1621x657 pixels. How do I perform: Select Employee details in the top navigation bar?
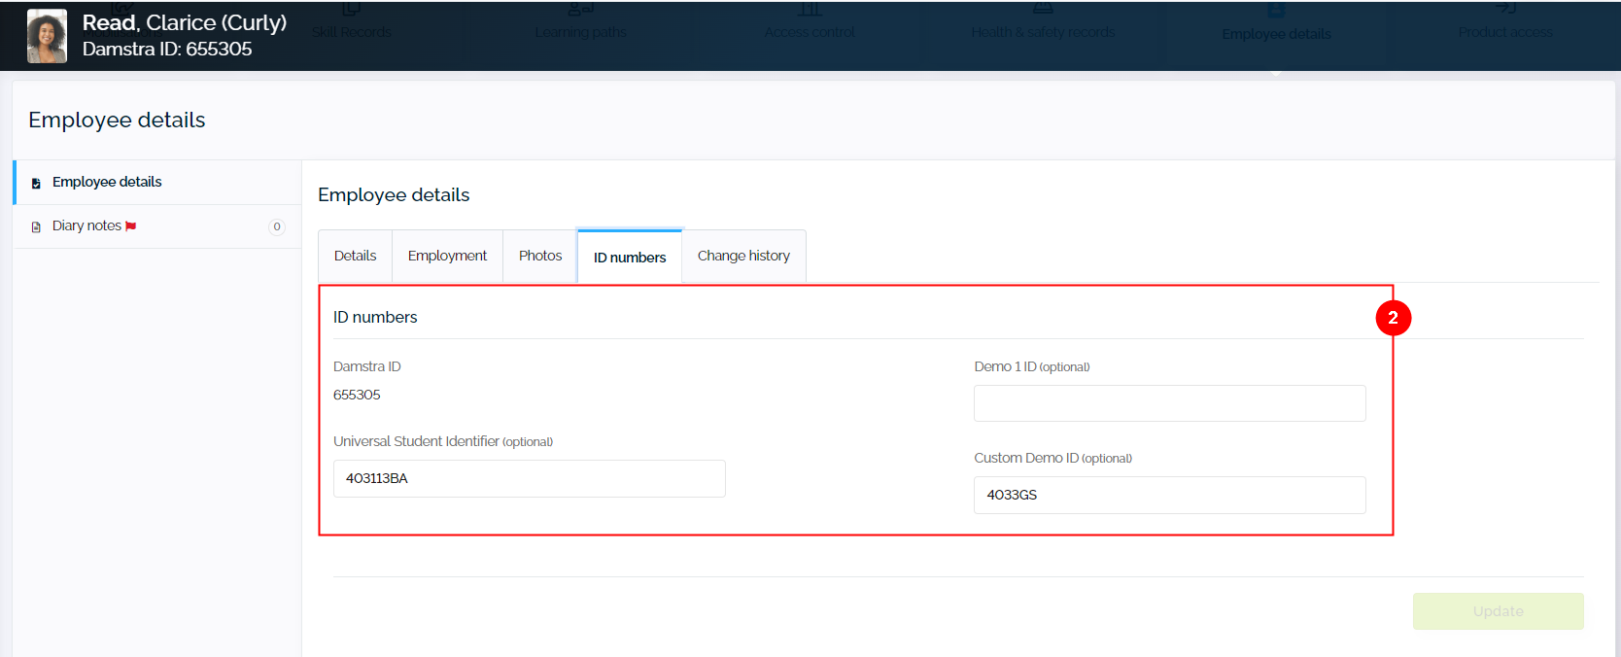1276,33
